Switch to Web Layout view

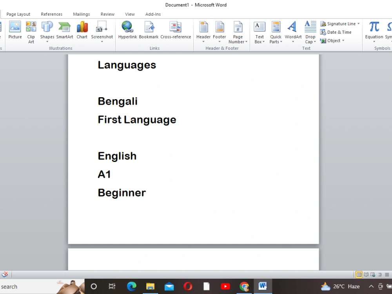(x=373, y=275)
